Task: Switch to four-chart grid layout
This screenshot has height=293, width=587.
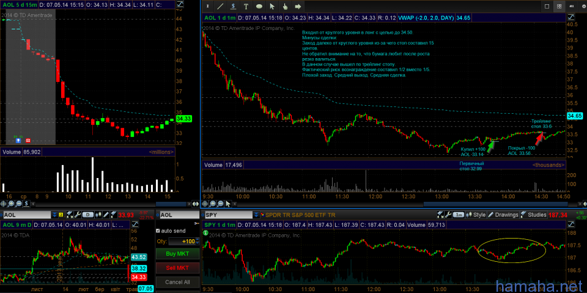Action: [x=559, y=6]
